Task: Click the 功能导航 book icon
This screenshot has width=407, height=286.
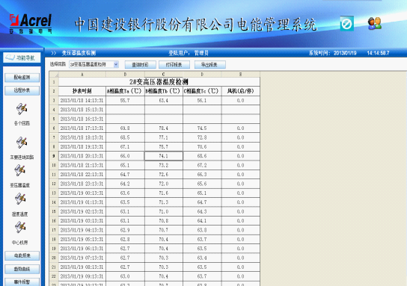Action: tap(10, 57)
